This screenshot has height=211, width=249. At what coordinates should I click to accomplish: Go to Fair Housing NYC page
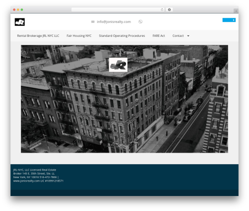pyautogui.click(x=79, y=36)
